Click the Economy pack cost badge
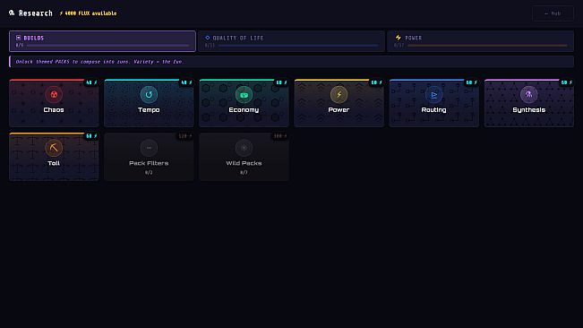This screenshot has width=583, height=328. [x=281, y=82]
